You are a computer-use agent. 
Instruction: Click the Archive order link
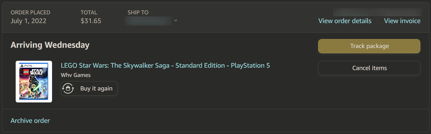(x=30, y=121)
